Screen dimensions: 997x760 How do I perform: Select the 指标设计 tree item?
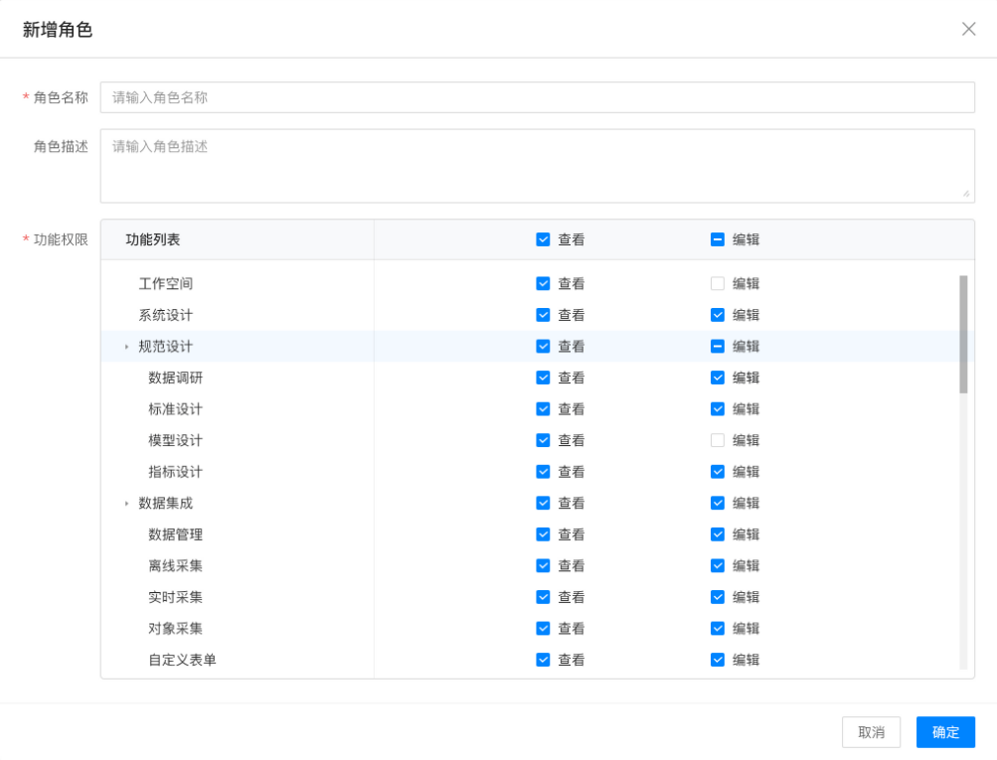(x=176, y=472)
